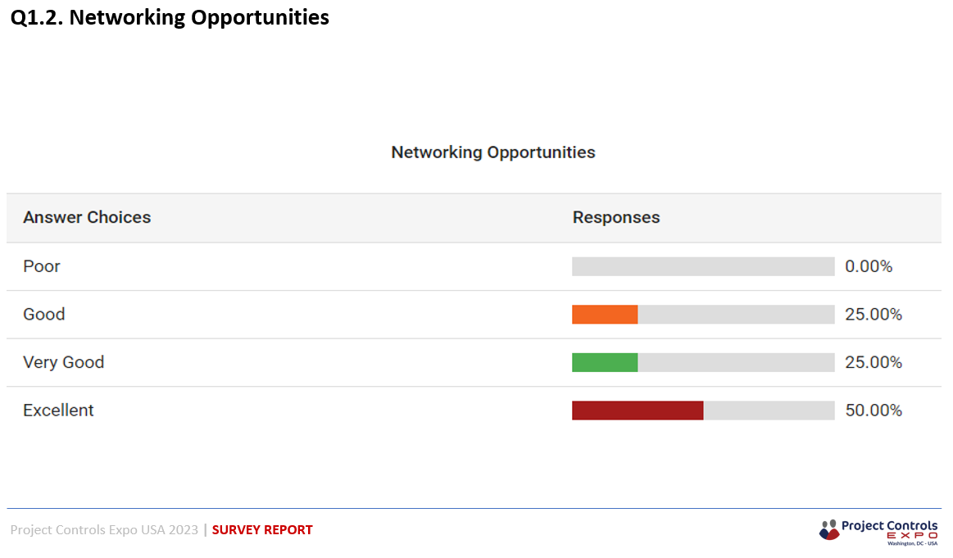Click the green Very Good response bar
This screenshot has height=558, width=953.
[605, 362]
